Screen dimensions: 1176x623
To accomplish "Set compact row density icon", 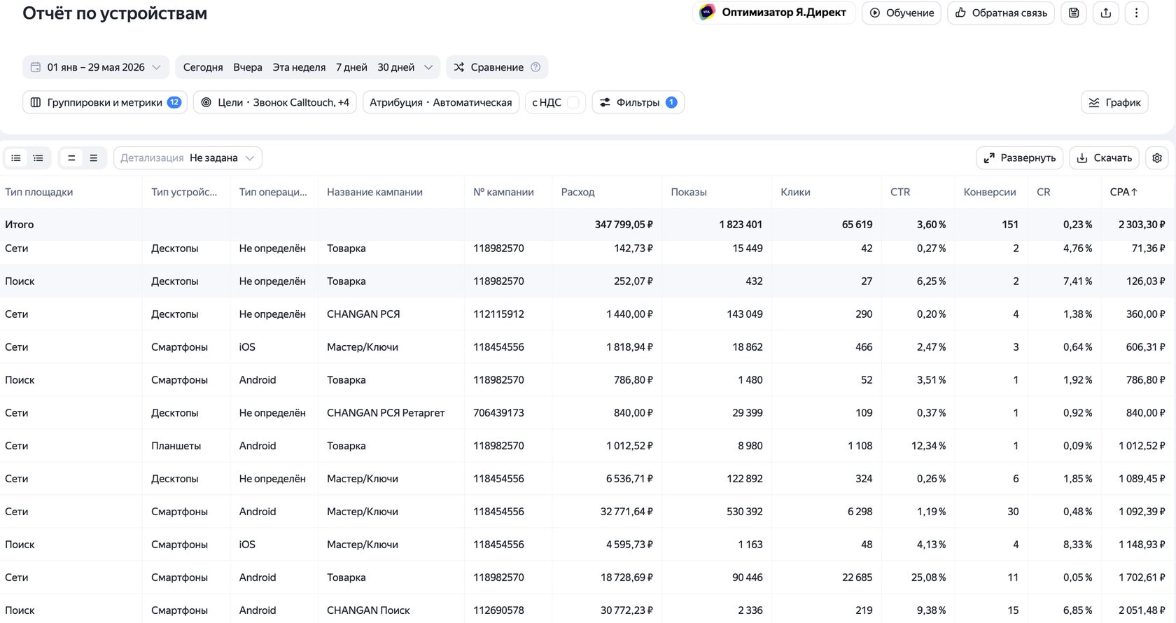I will 71,158.
